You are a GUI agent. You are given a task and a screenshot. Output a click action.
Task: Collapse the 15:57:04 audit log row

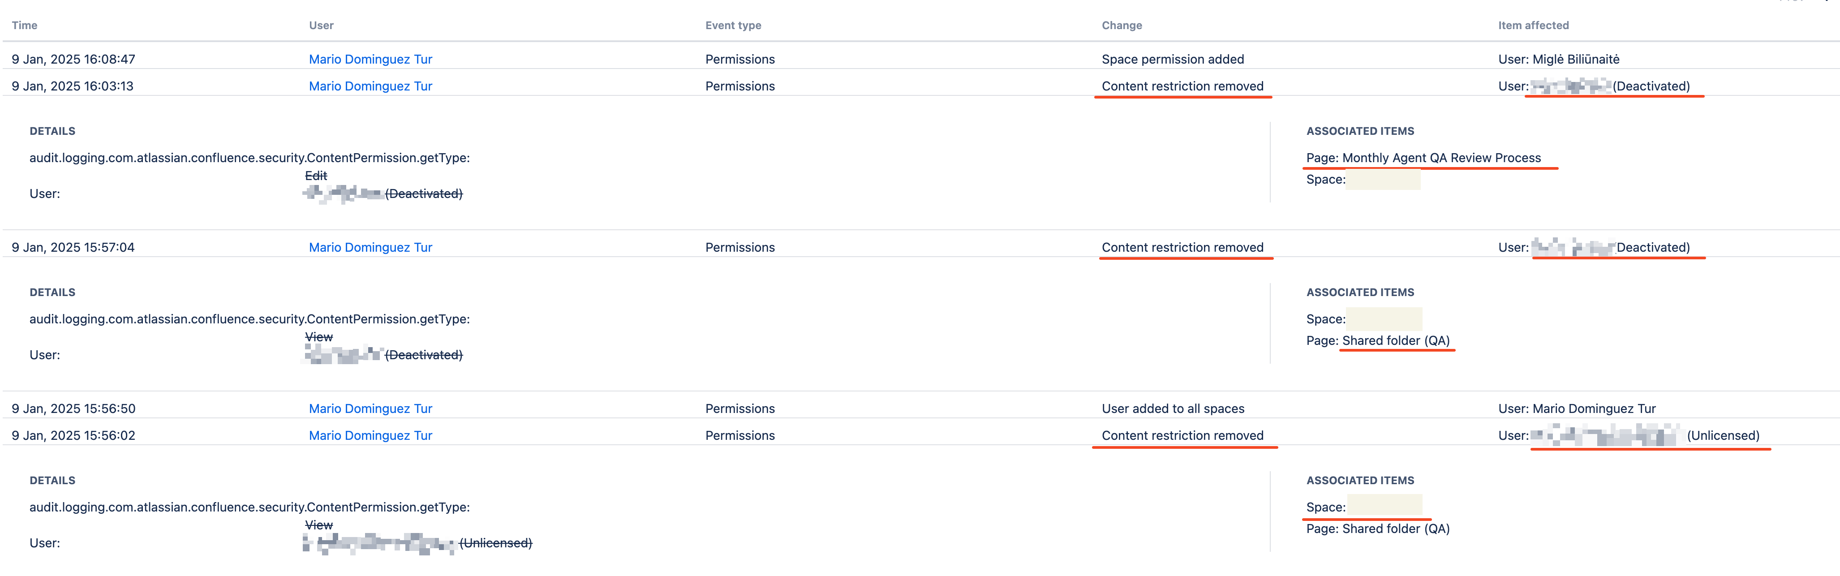(920, 247)
